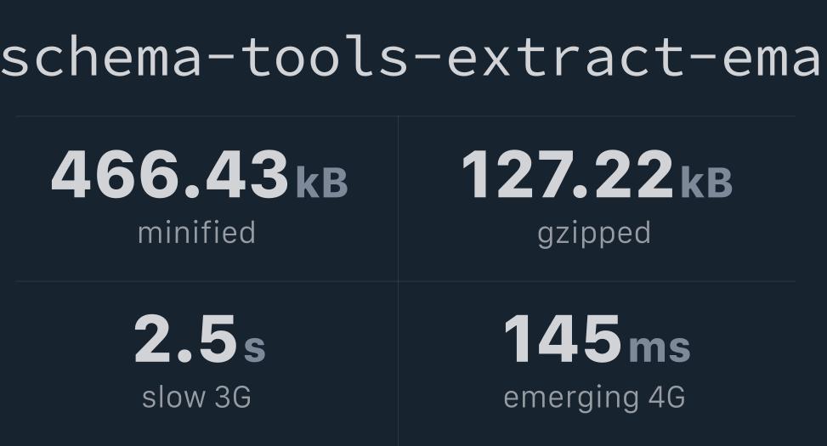
Task: Select the 127.22 gzipped size value
Action: [x=568, y=174]
